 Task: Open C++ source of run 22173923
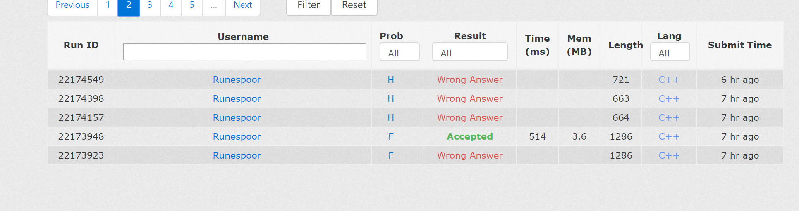pos(669,156)
